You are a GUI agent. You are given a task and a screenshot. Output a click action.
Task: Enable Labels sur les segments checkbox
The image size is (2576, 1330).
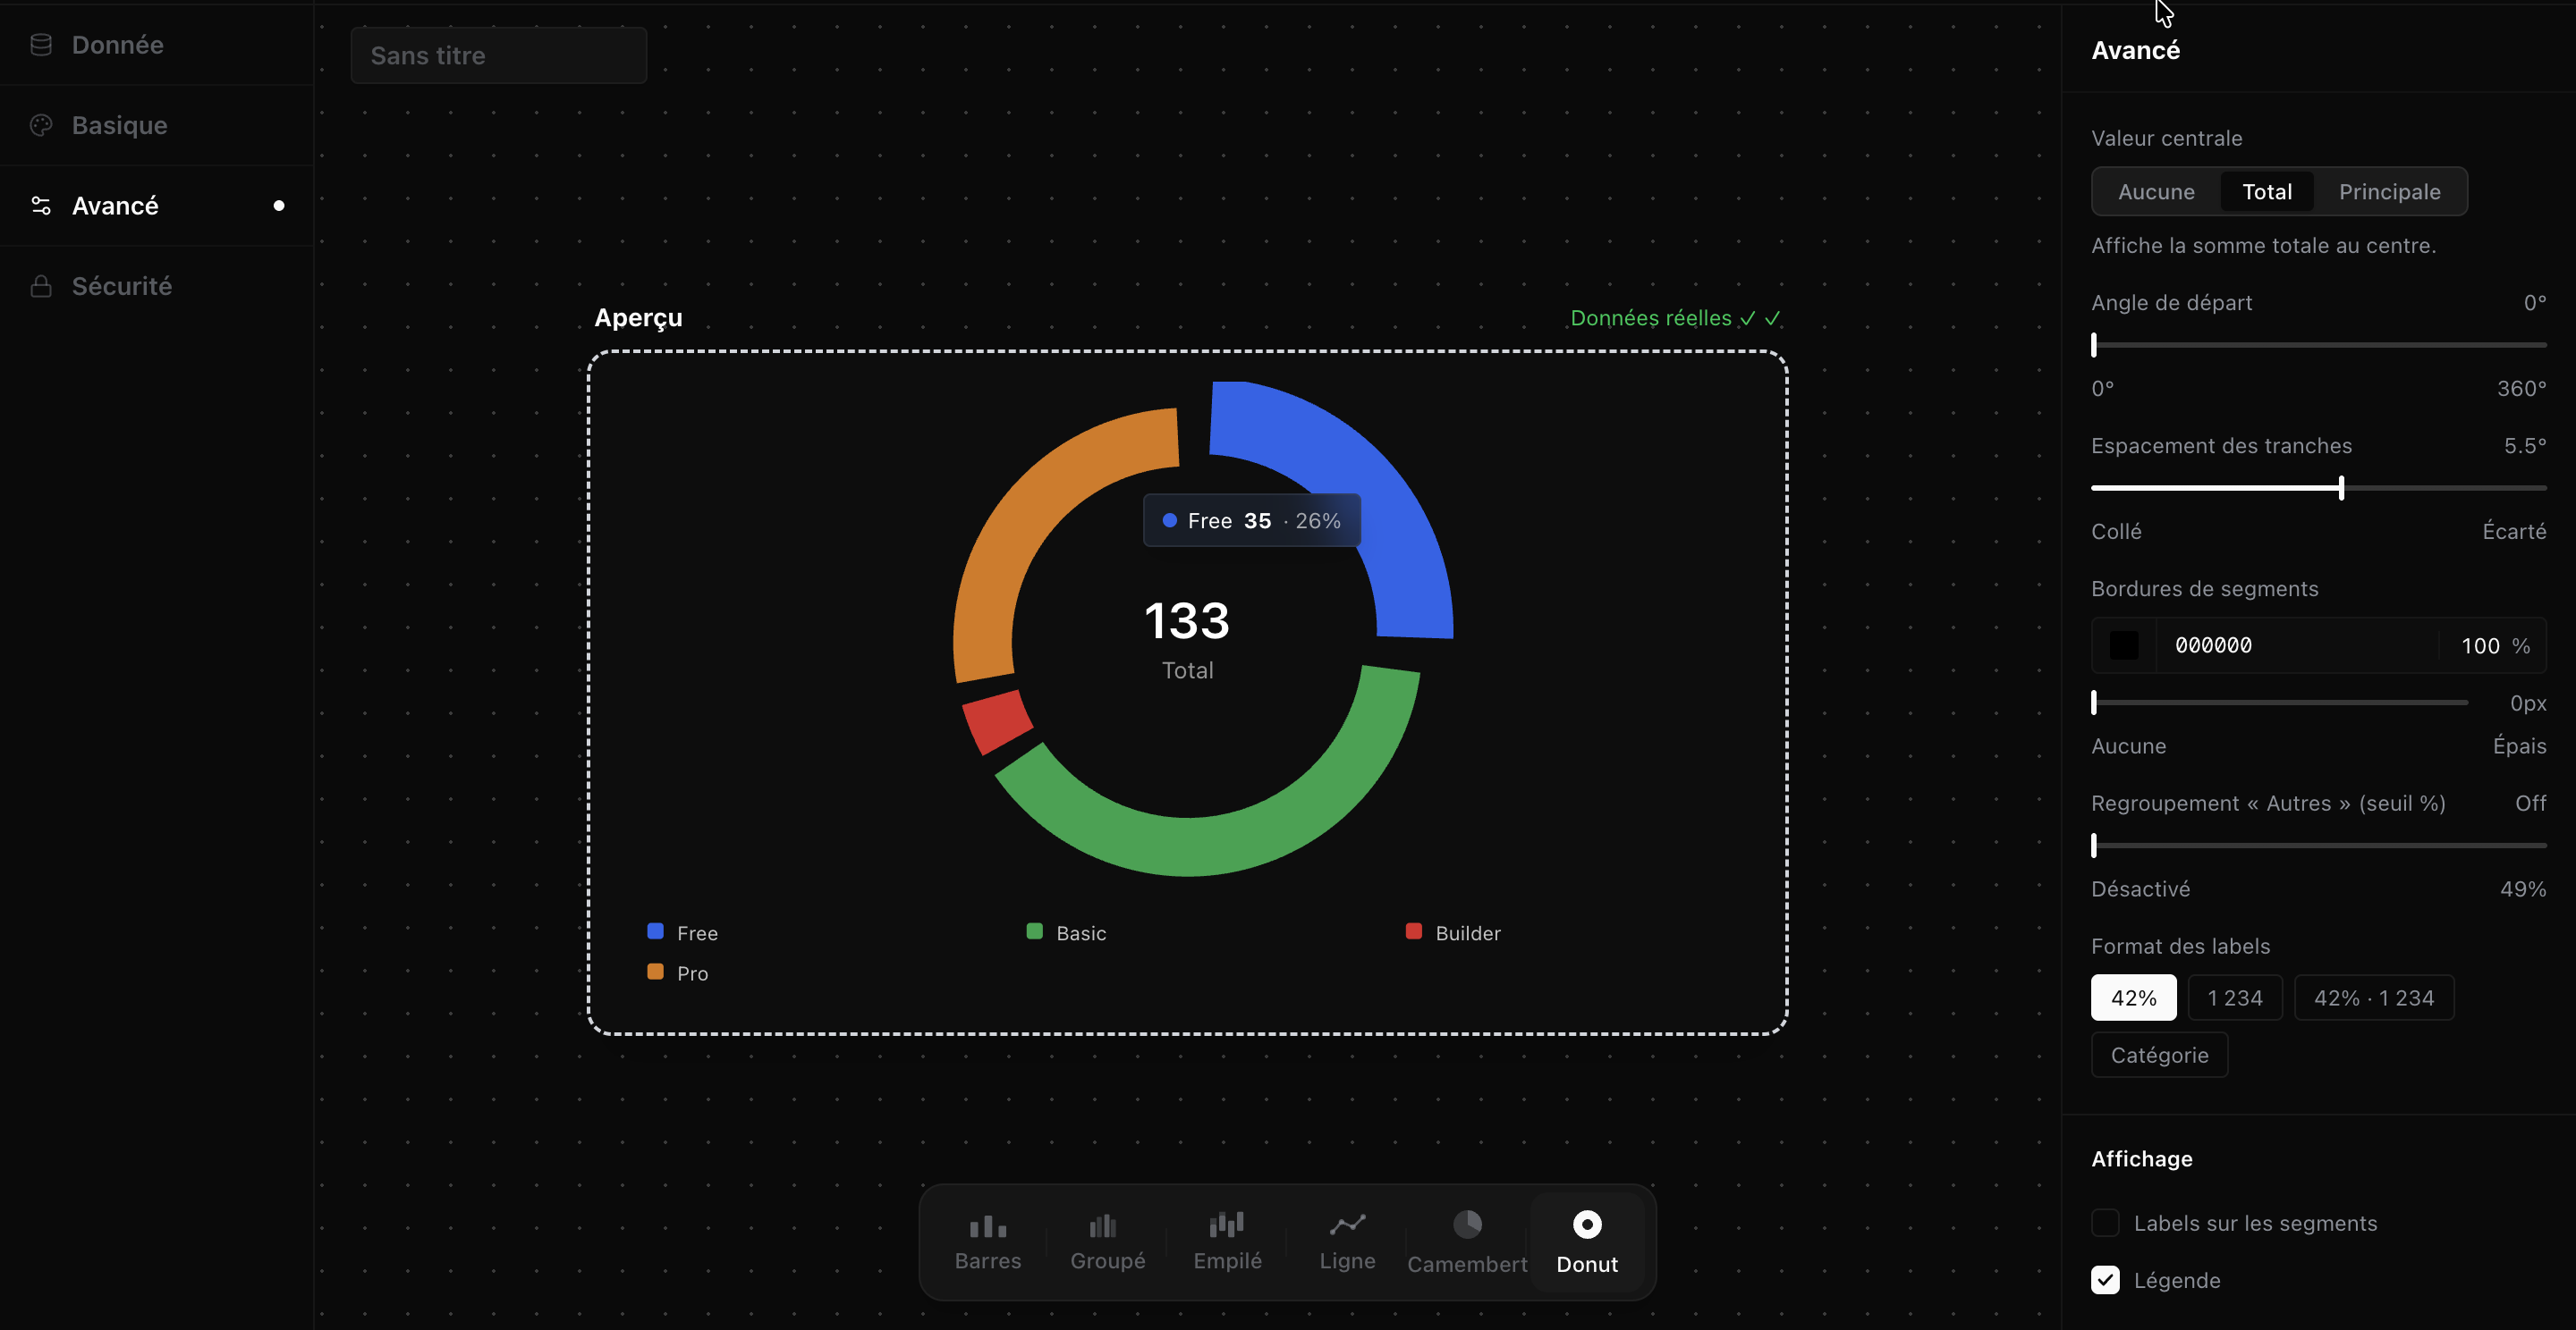point(2105,1223)
